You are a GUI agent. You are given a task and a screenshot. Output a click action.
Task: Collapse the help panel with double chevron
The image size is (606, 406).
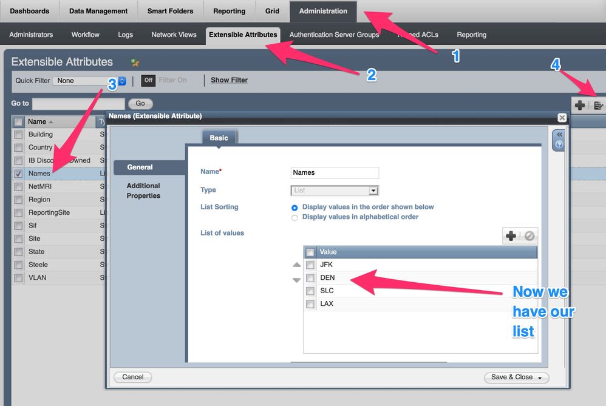[x=559, y=135]
